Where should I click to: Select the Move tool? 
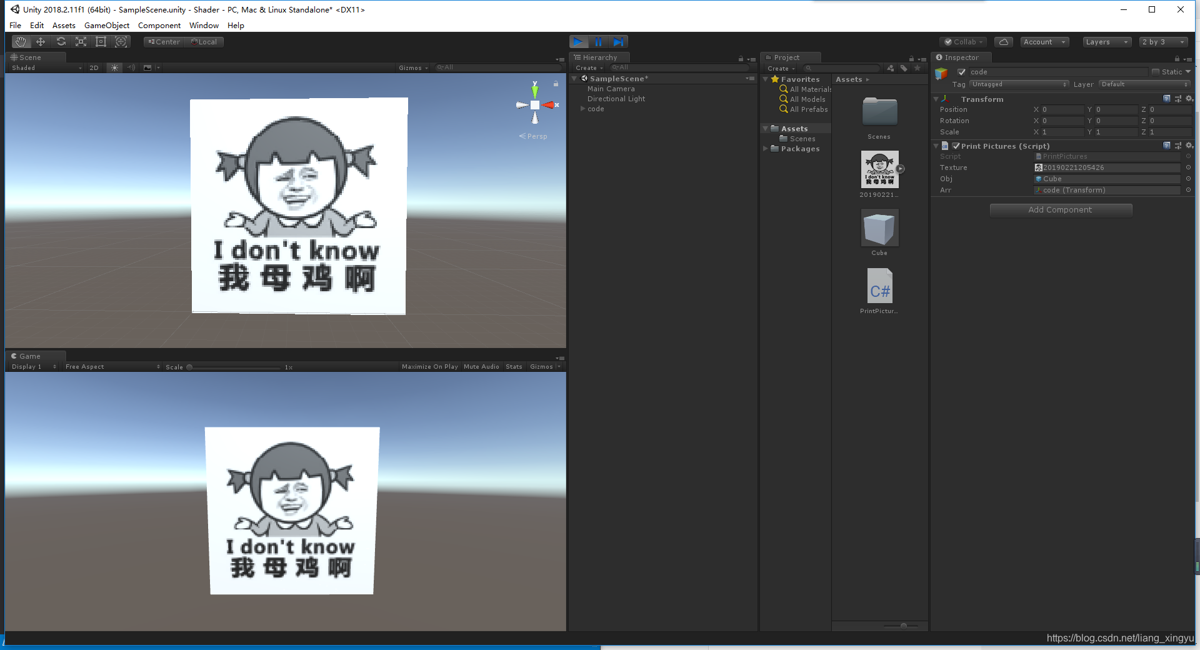[41, 42]
